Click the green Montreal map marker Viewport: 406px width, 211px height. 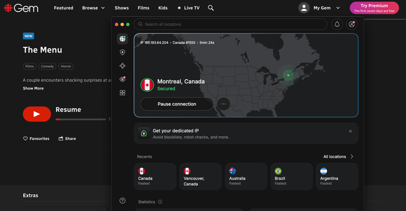coord(288,75)
